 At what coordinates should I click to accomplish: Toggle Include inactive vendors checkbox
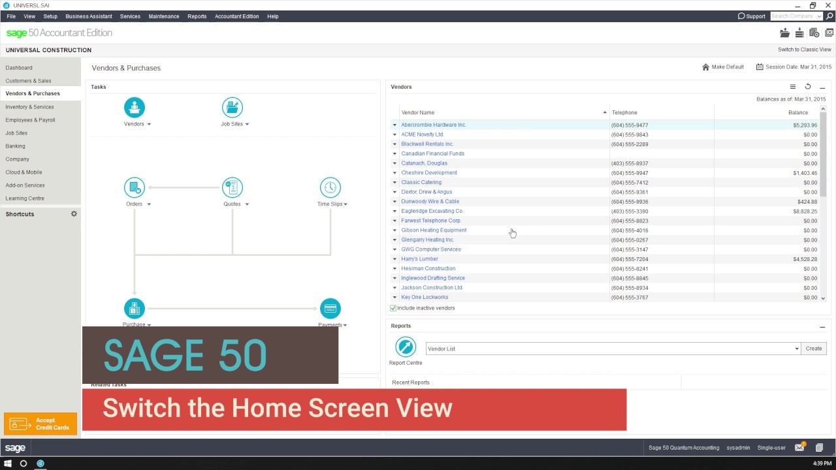(393, 308)
